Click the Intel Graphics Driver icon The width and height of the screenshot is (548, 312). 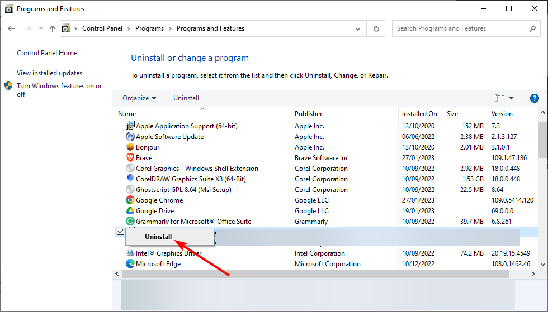130,253
